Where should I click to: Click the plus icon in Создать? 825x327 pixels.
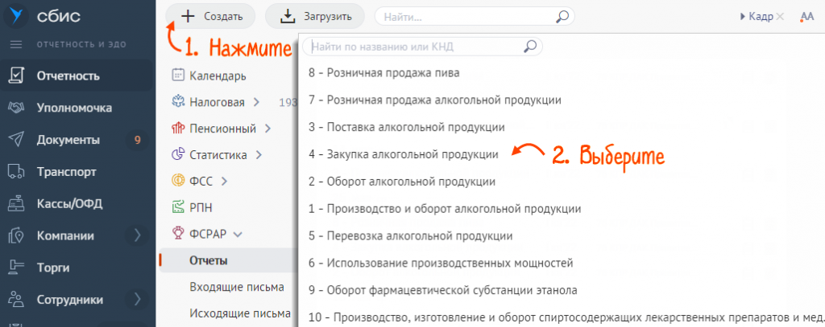[187, 16]
